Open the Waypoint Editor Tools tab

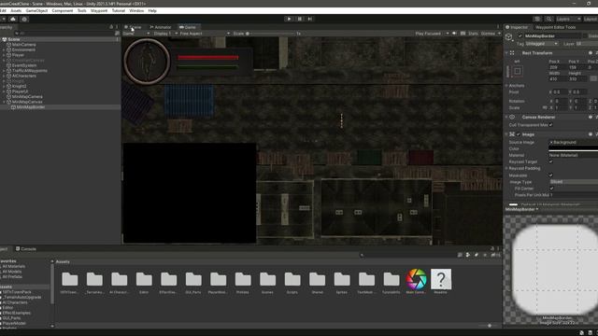coord(555,27)
